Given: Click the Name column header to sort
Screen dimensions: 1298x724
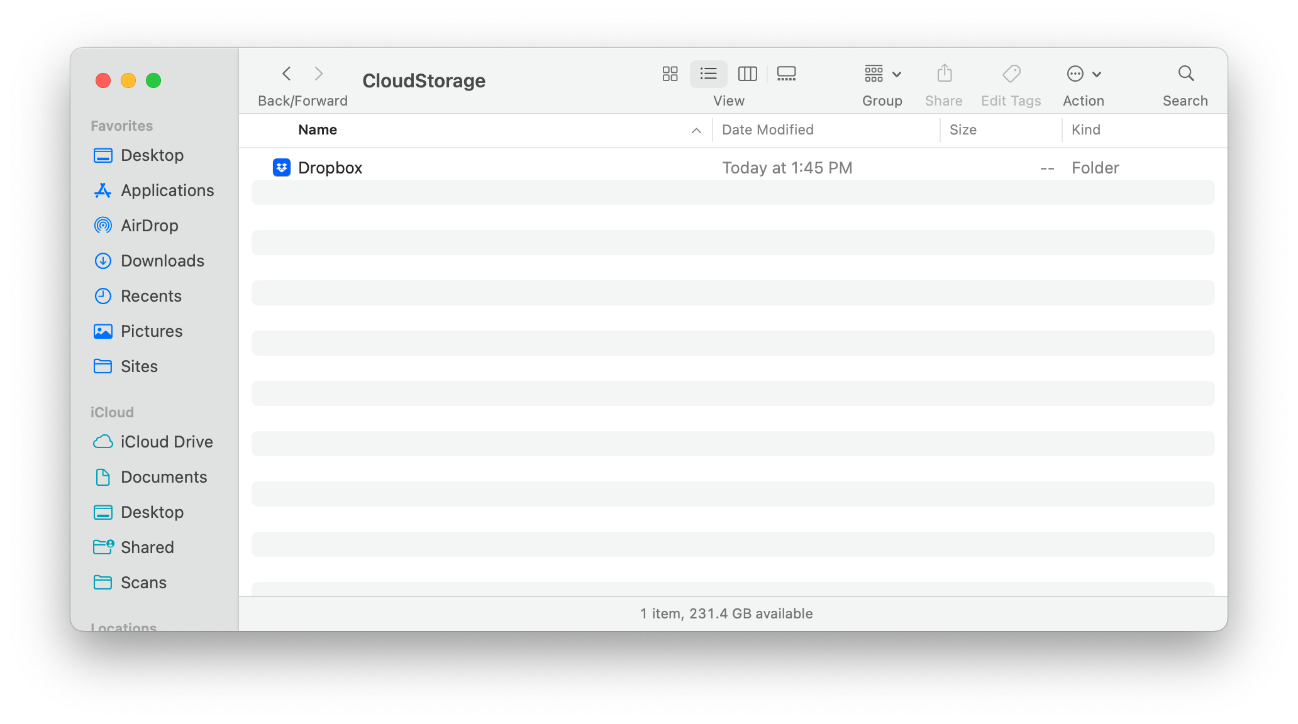Looking at the screenshot, I should pos(318,129).
